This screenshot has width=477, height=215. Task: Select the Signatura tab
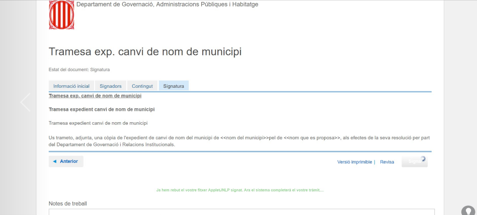point(174,86)
